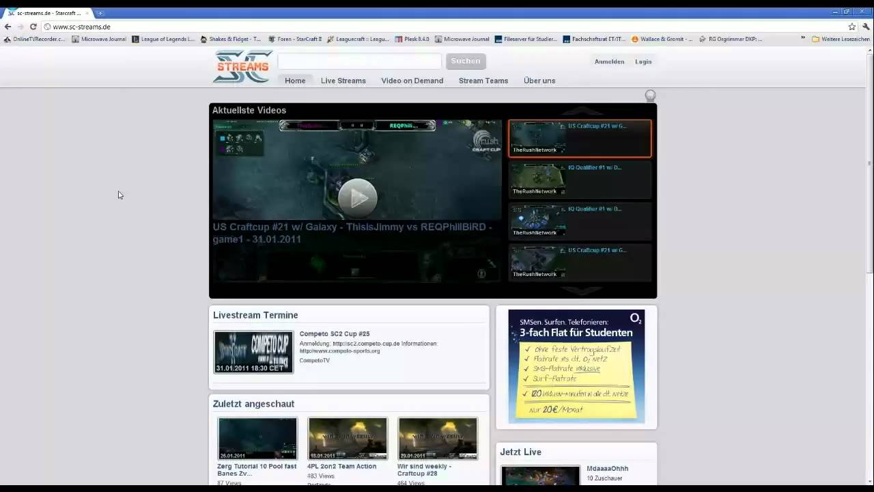Open the first Microwave Journal bookmark
The image size is (874, 492).
pos(99,39)
